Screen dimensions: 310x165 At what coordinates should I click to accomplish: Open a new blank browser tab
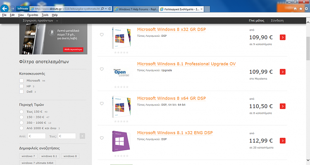pos(207,9)
